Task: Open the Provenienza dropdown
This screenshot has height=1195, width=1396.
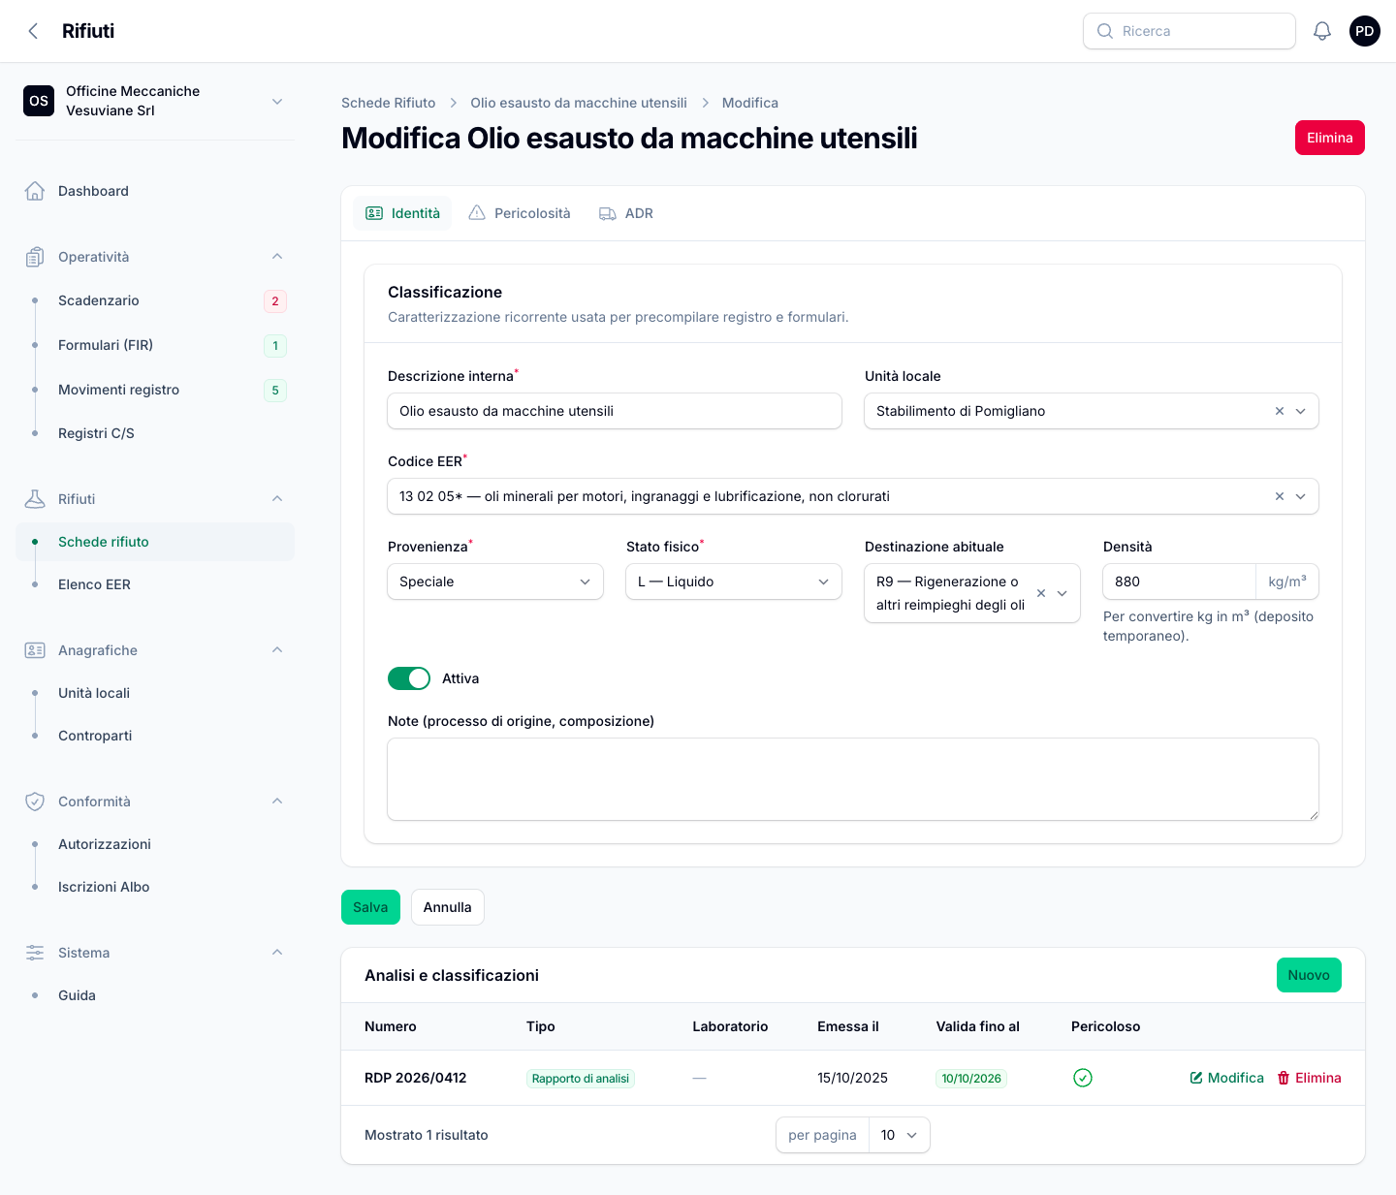Action: tap(495, 582)
